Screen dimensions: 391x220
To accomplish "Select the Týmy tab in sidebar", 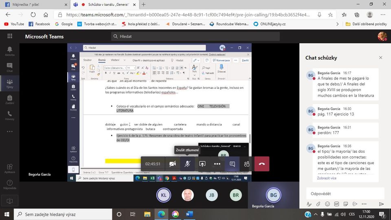I will [x=9, y=84].
